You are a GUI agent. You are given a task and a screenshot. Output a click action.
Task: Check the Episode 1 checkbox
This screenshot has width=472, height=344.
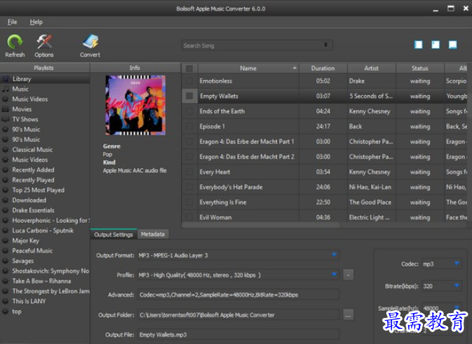[x=190, y=126]
